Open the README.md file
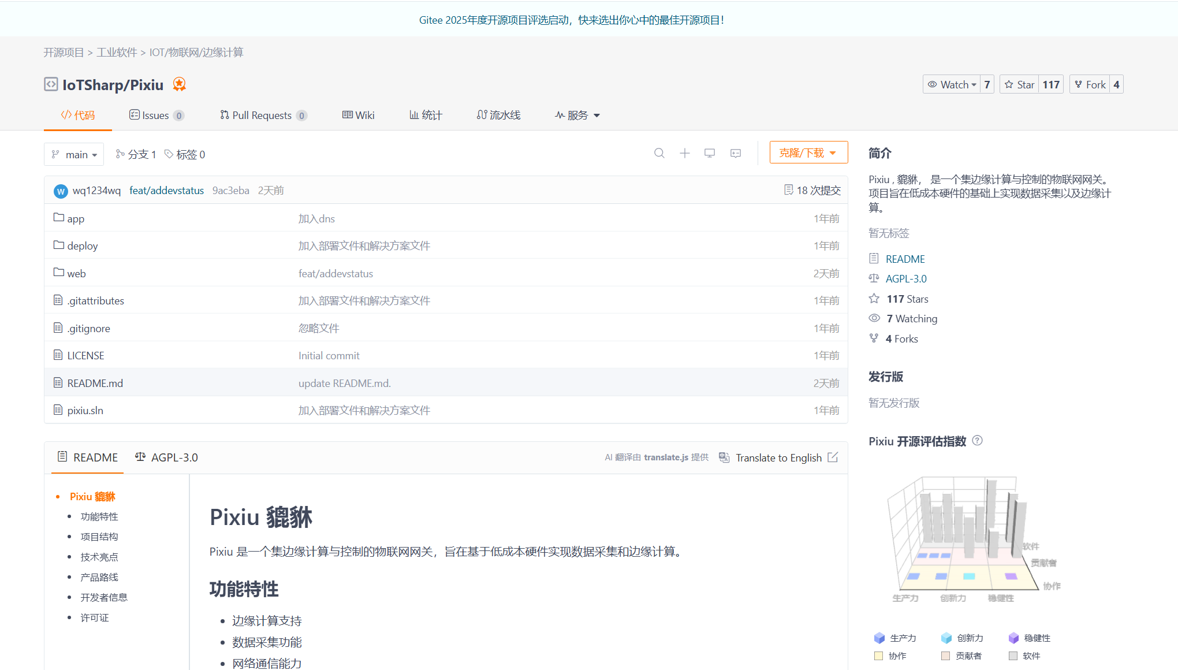The height and width of the screenshot is (670, 1178). pyautogui.click(x=95, y=382)
